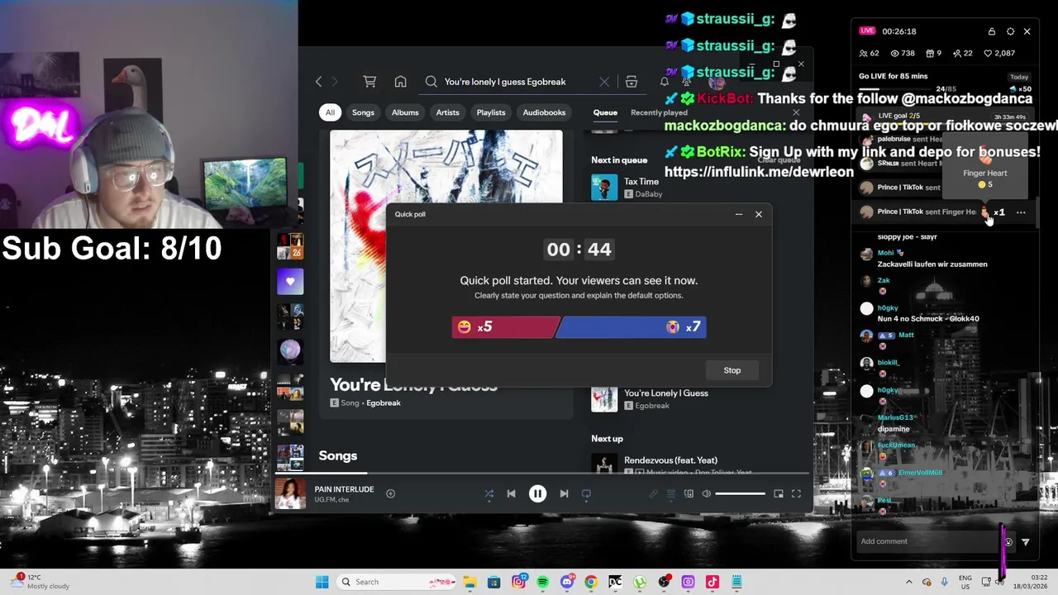Select the Playlists filter chip

[491, 112]
